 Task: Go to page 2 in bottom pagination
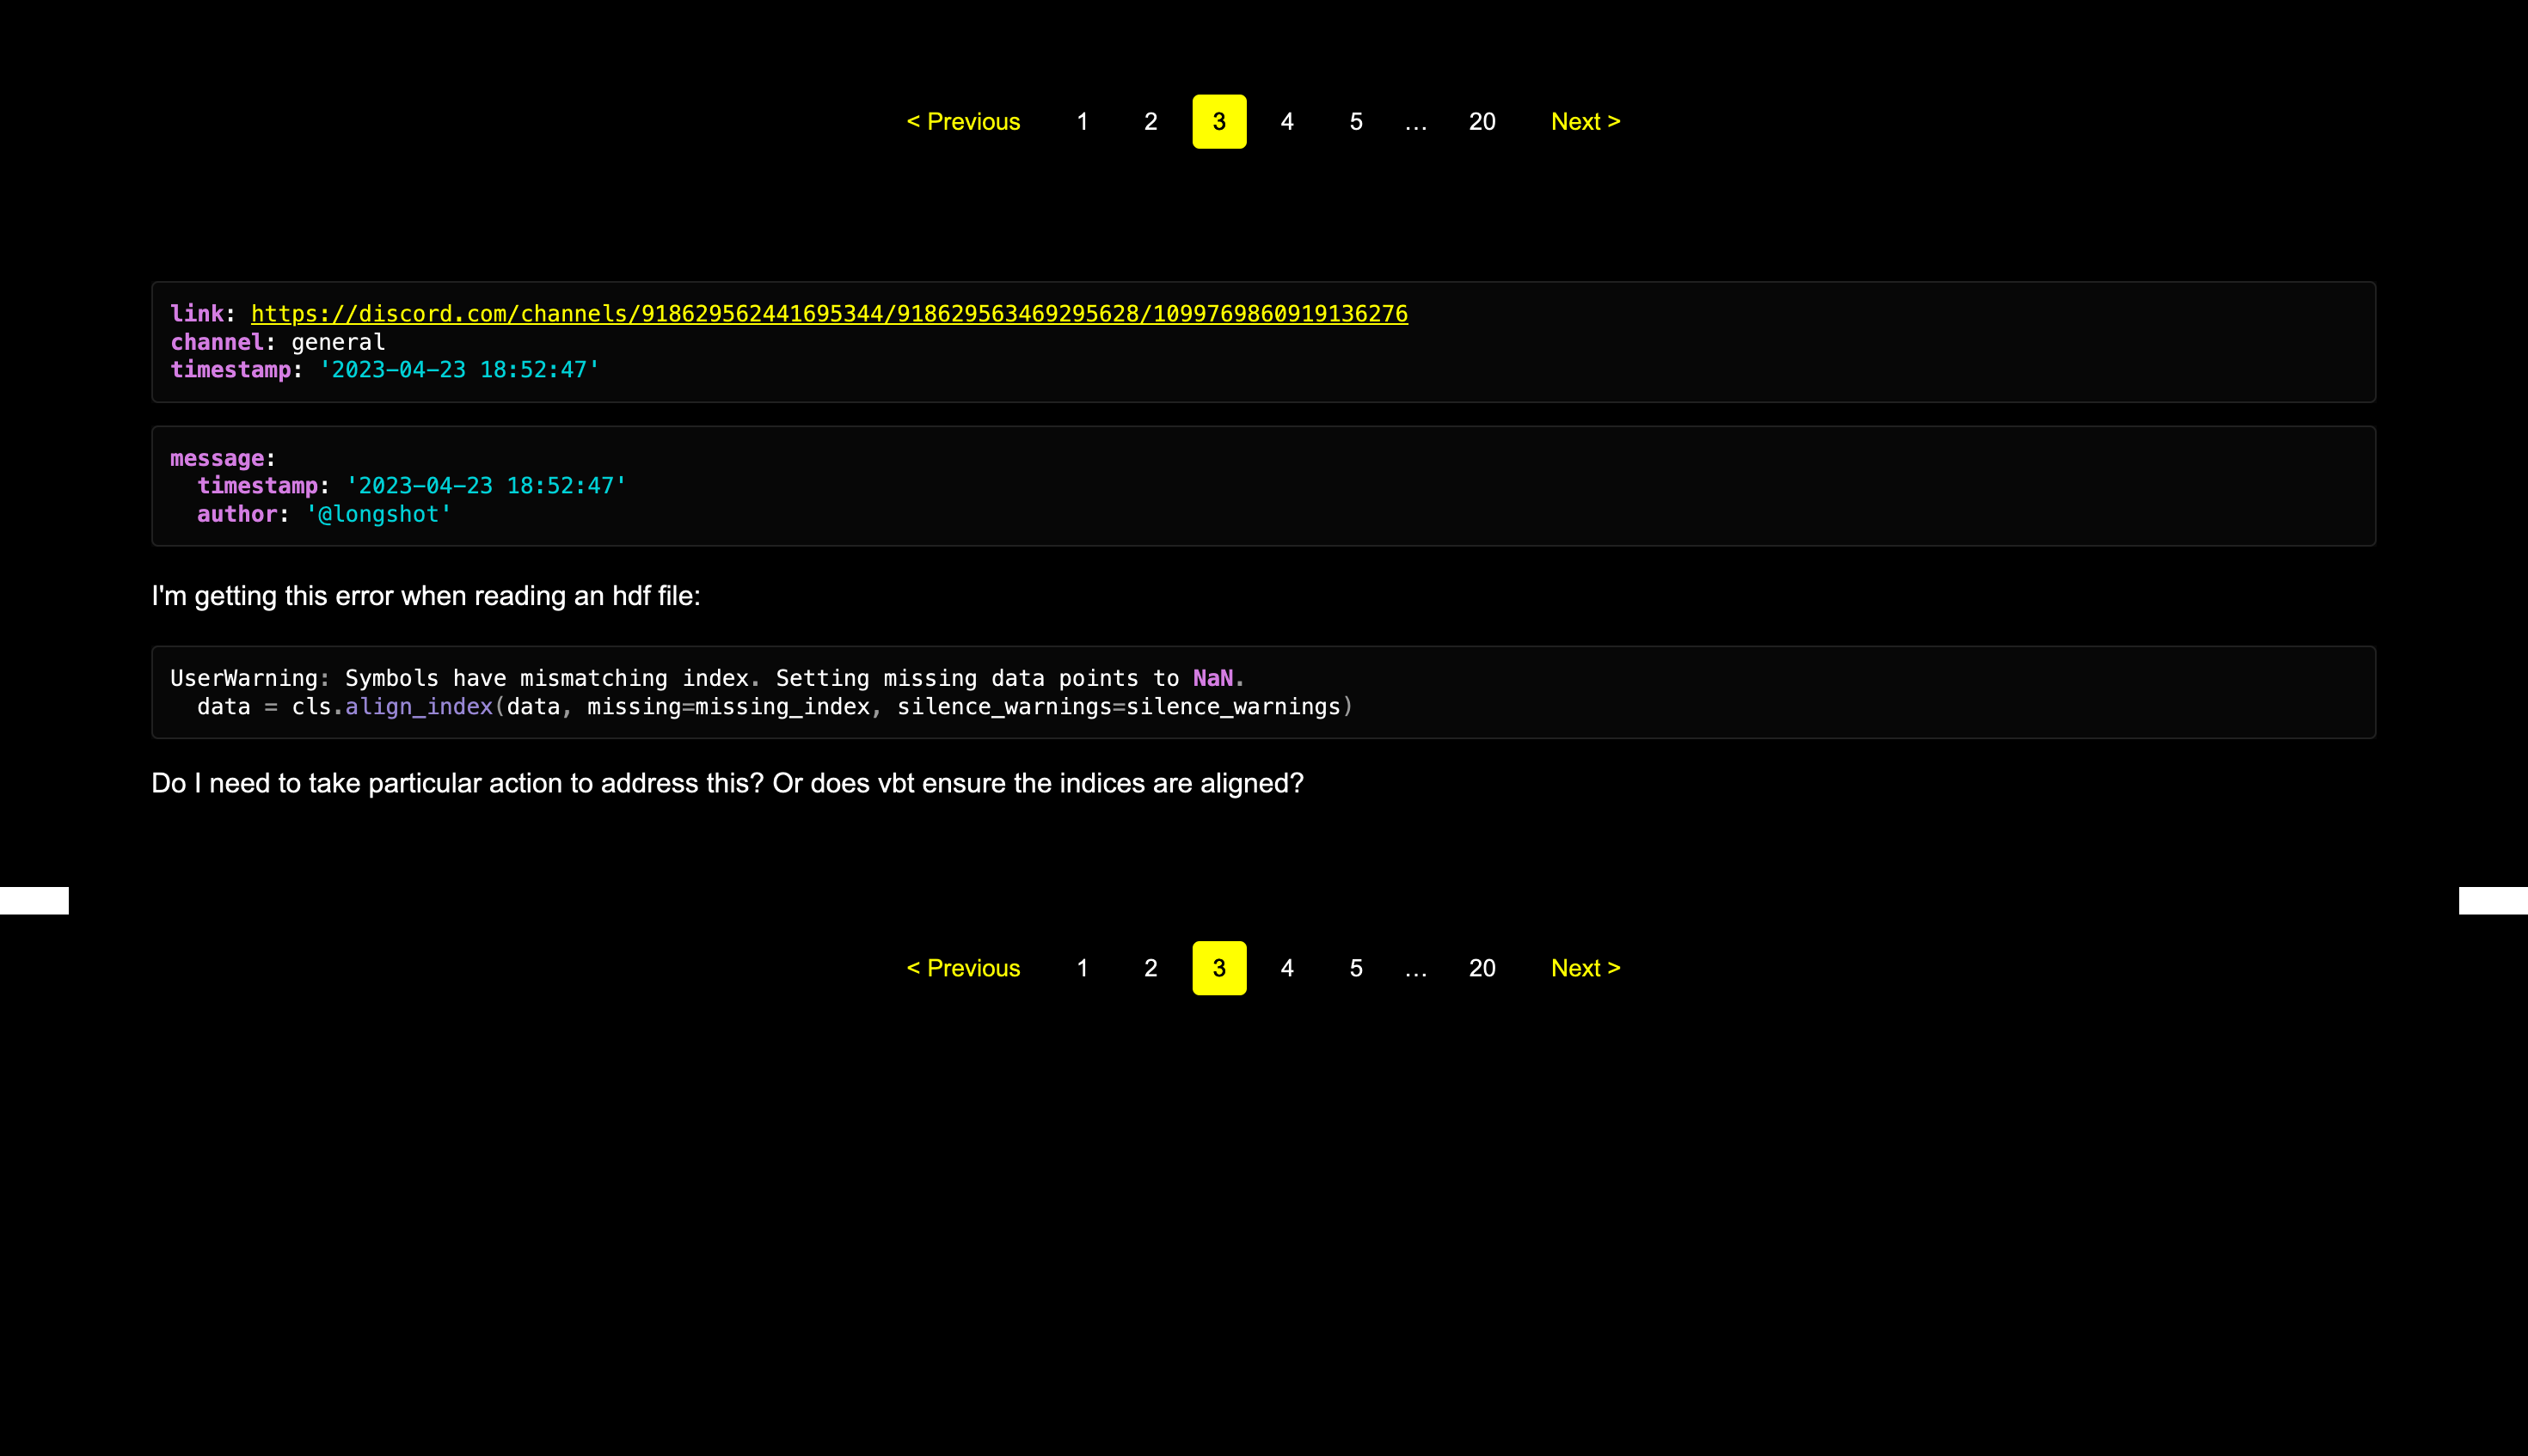click(1150, 968)
